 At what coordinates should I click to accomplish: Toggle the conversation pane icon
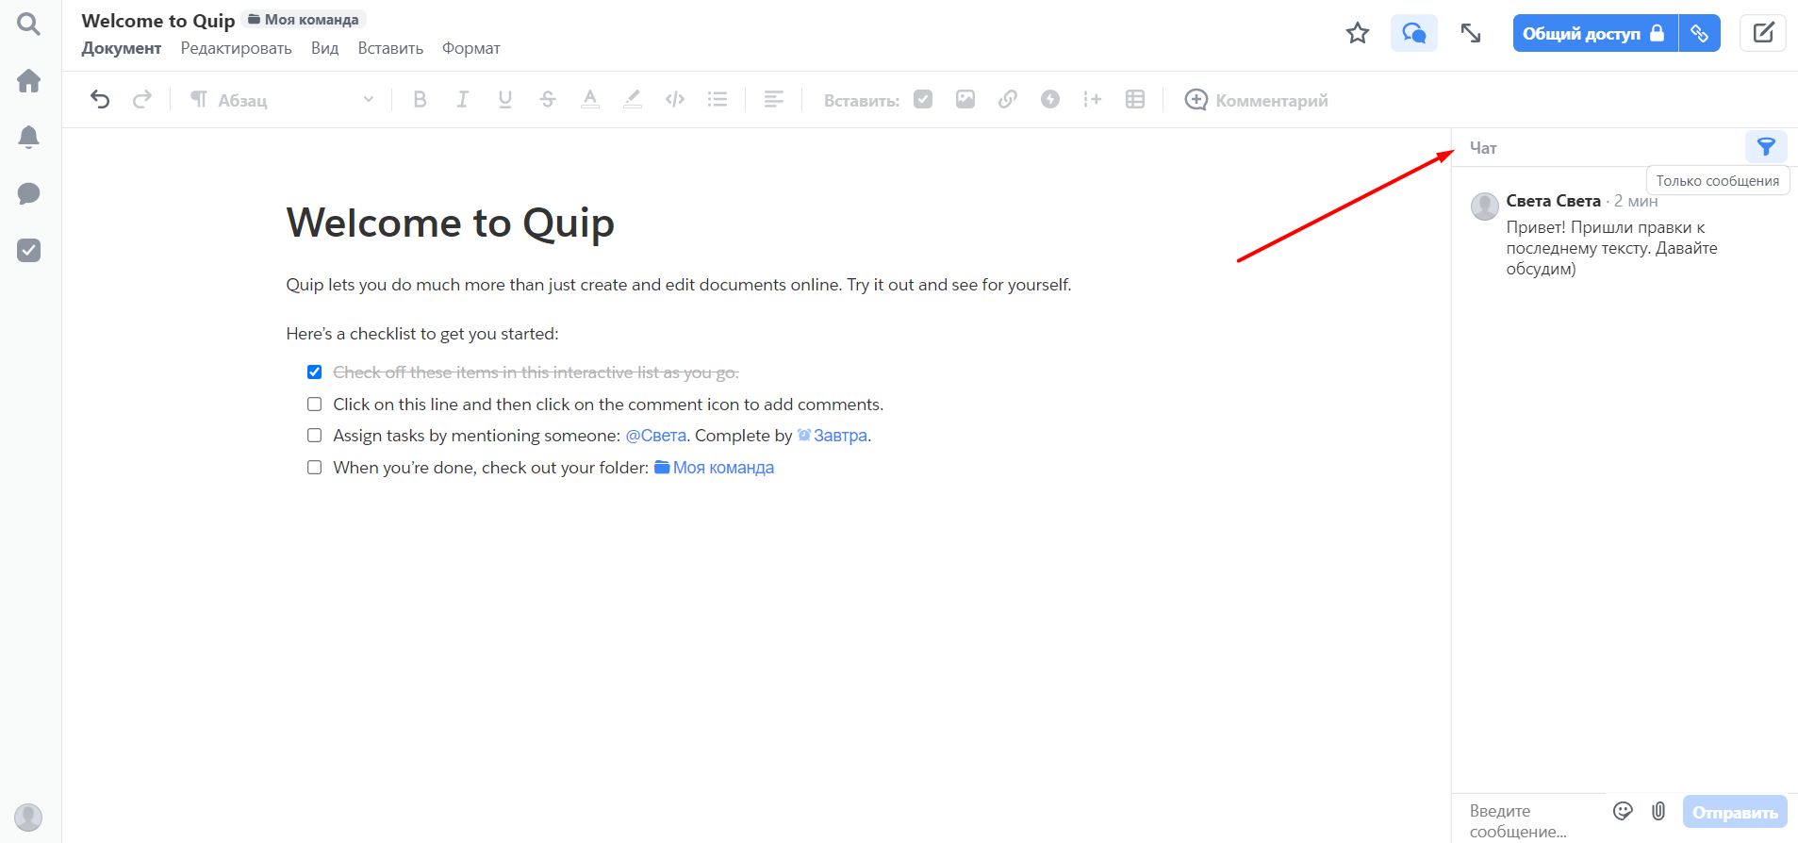point(1414,33)
